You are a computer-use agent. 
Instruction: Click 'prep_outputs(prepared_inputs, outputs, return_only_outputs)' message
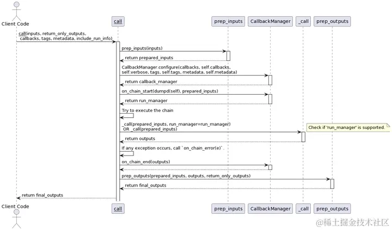pyautogui.click(x=186, y=176)
